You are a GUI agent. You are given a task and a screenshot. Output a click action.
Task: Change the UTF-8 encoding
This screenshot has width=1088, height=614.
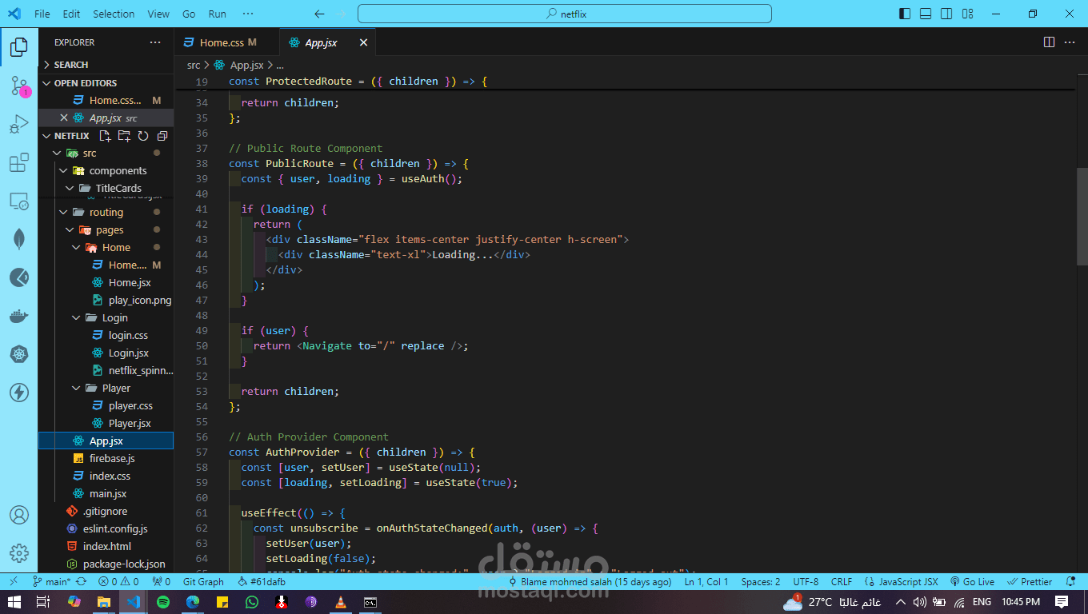click(x=806, y=582)
